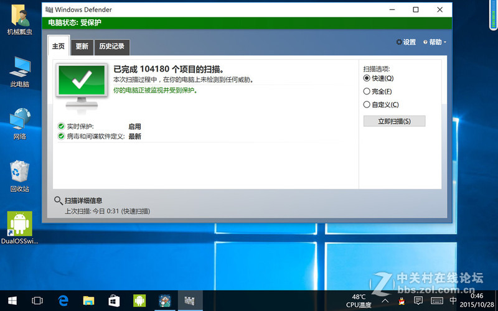Launch the DualOSSwitch Android shortcut on the desktop

pos(20,228)
